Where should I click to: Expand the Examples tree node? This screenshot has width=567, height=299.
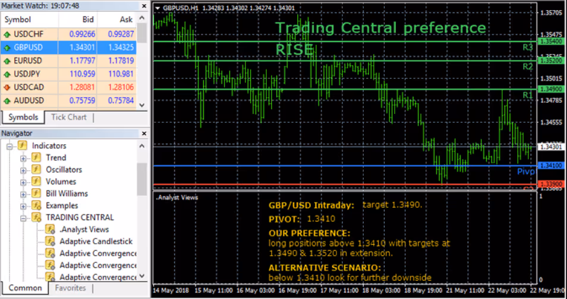pyautogui.click(x=24, y=206)
